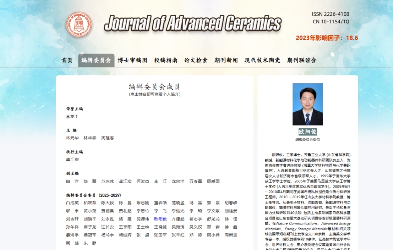The image size is (393, 250).
Task: Open 瞿志学's profile
Action: coord(196,219)
